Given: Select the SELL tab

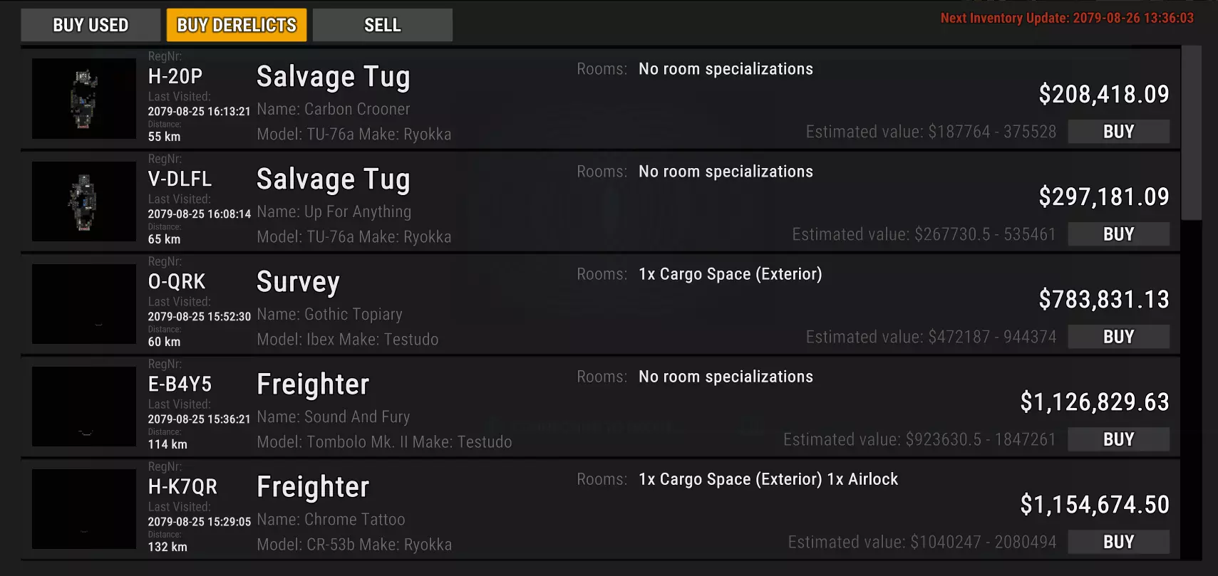Looking at the screenshot, I should tap(382, 25).
